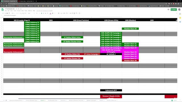
Task: Select red cell 'Reconquista Achievement 4'
Action: pyautogui.click(x=14, y=51)
